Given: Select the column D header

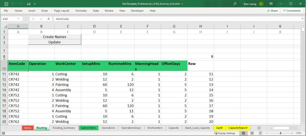Looking at the screenshot, I should coord(94,26).
